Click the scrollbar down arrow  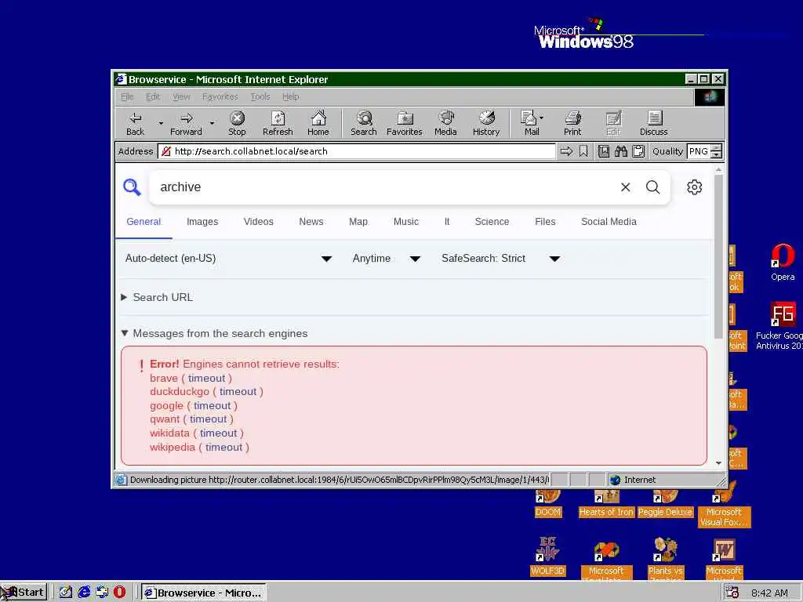718,462
